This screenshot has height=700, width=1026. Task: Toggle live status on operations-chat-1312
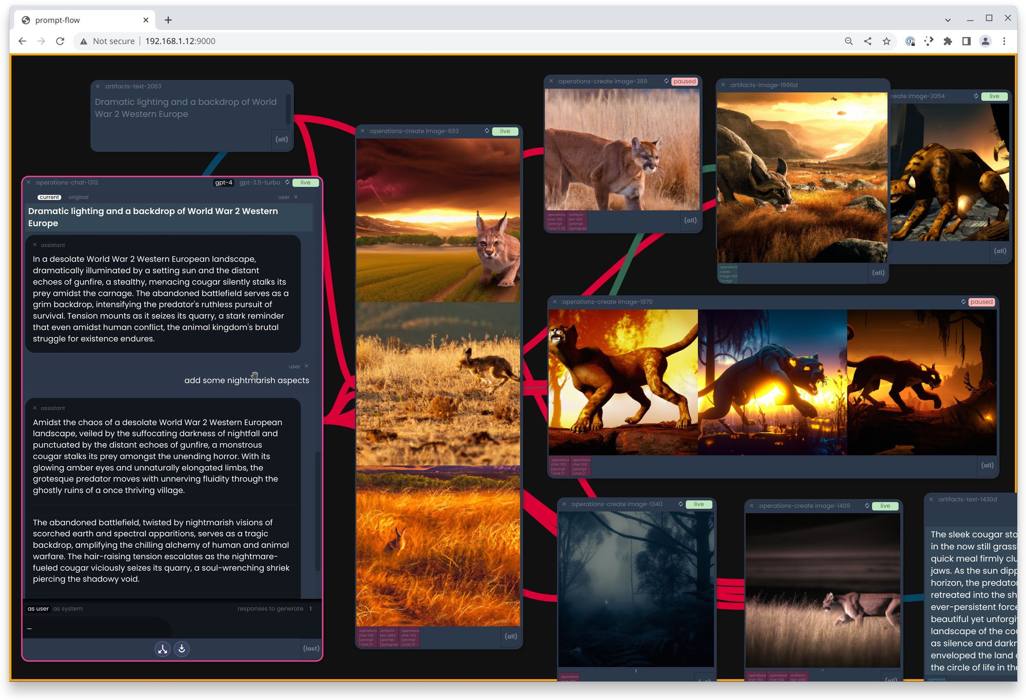pyautogui.click(x=305, y=183)
